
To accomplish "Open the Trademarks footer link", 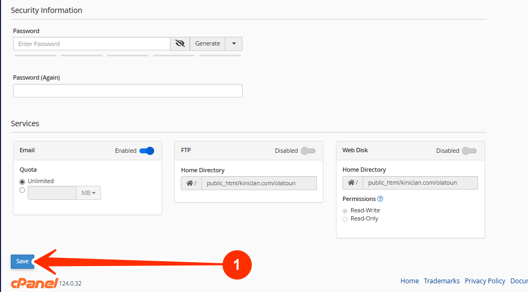I will point(441,281).
